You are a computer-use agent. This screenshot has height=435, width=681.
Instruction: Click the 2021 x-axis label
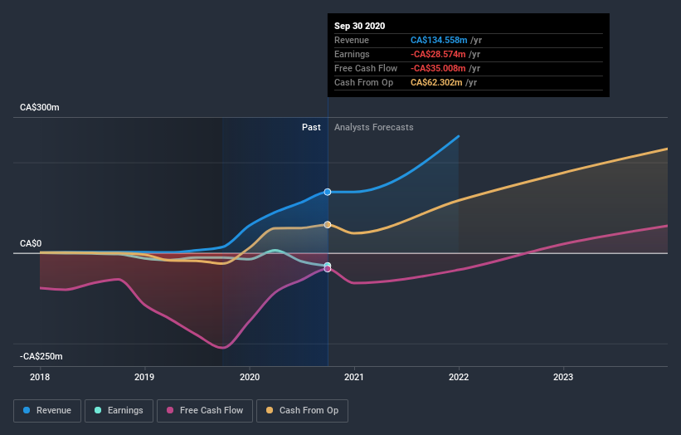tap(354, 377)
